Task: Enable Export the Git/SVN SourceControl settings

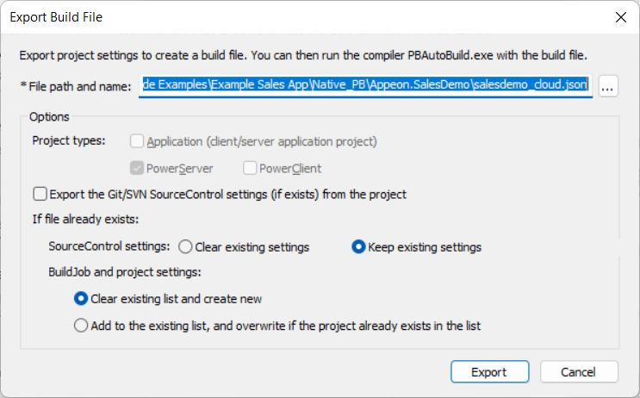Action: [40, 194]
